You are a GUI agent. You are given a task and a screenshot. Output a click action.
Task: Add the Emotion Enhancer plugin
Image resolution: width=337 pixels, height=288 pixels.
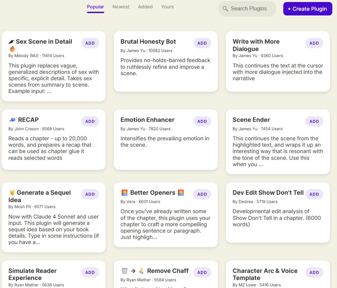(x=202, y=121)
